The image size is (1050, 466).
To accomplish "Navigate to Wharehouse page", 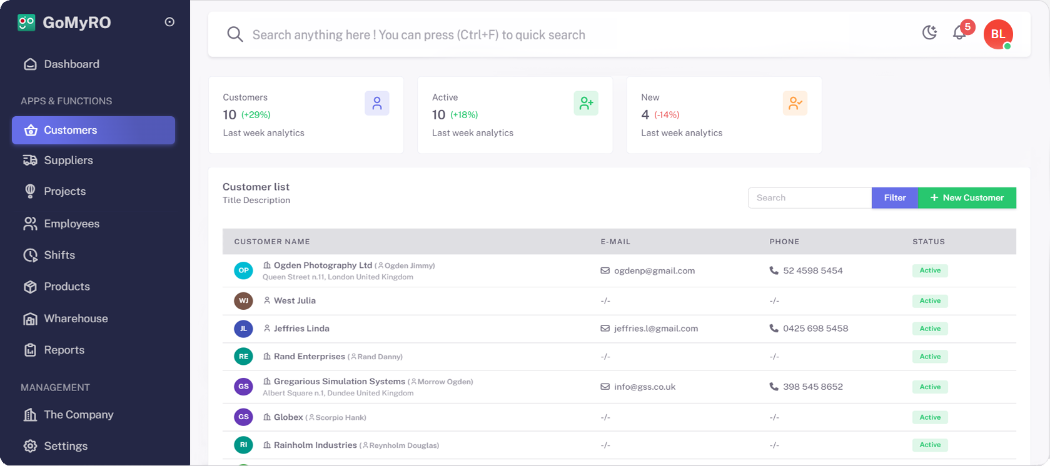I will point(76,319).
